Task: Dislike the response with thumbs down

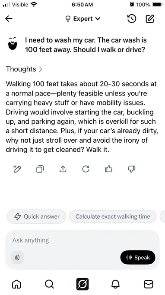Action: (x=131, y=169)
